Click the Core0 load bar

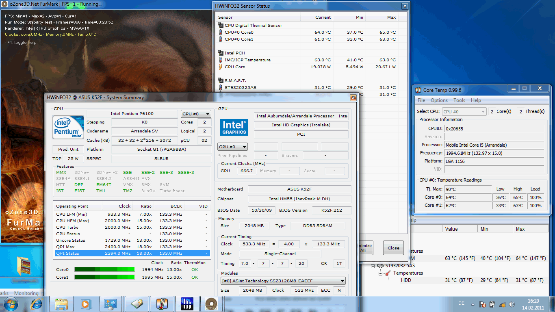(104, 269)
